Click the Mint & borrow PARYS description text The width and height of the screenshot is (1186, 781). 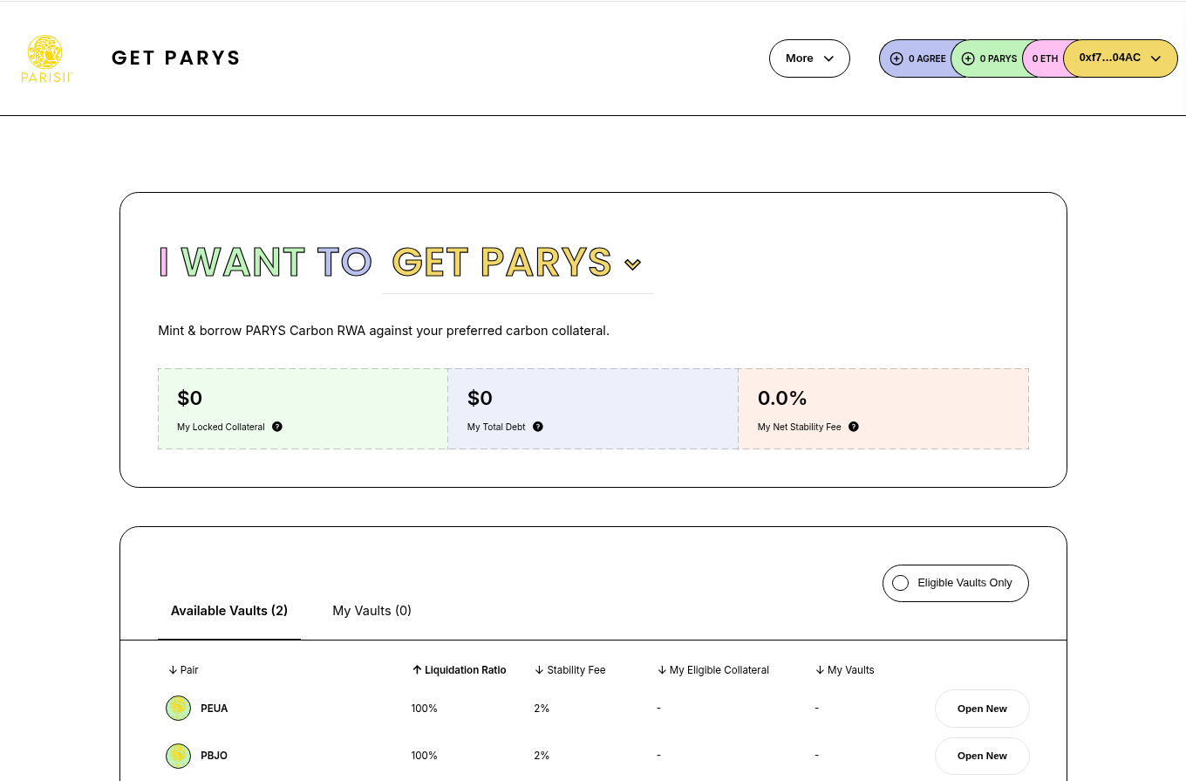[x=384, y=331]
